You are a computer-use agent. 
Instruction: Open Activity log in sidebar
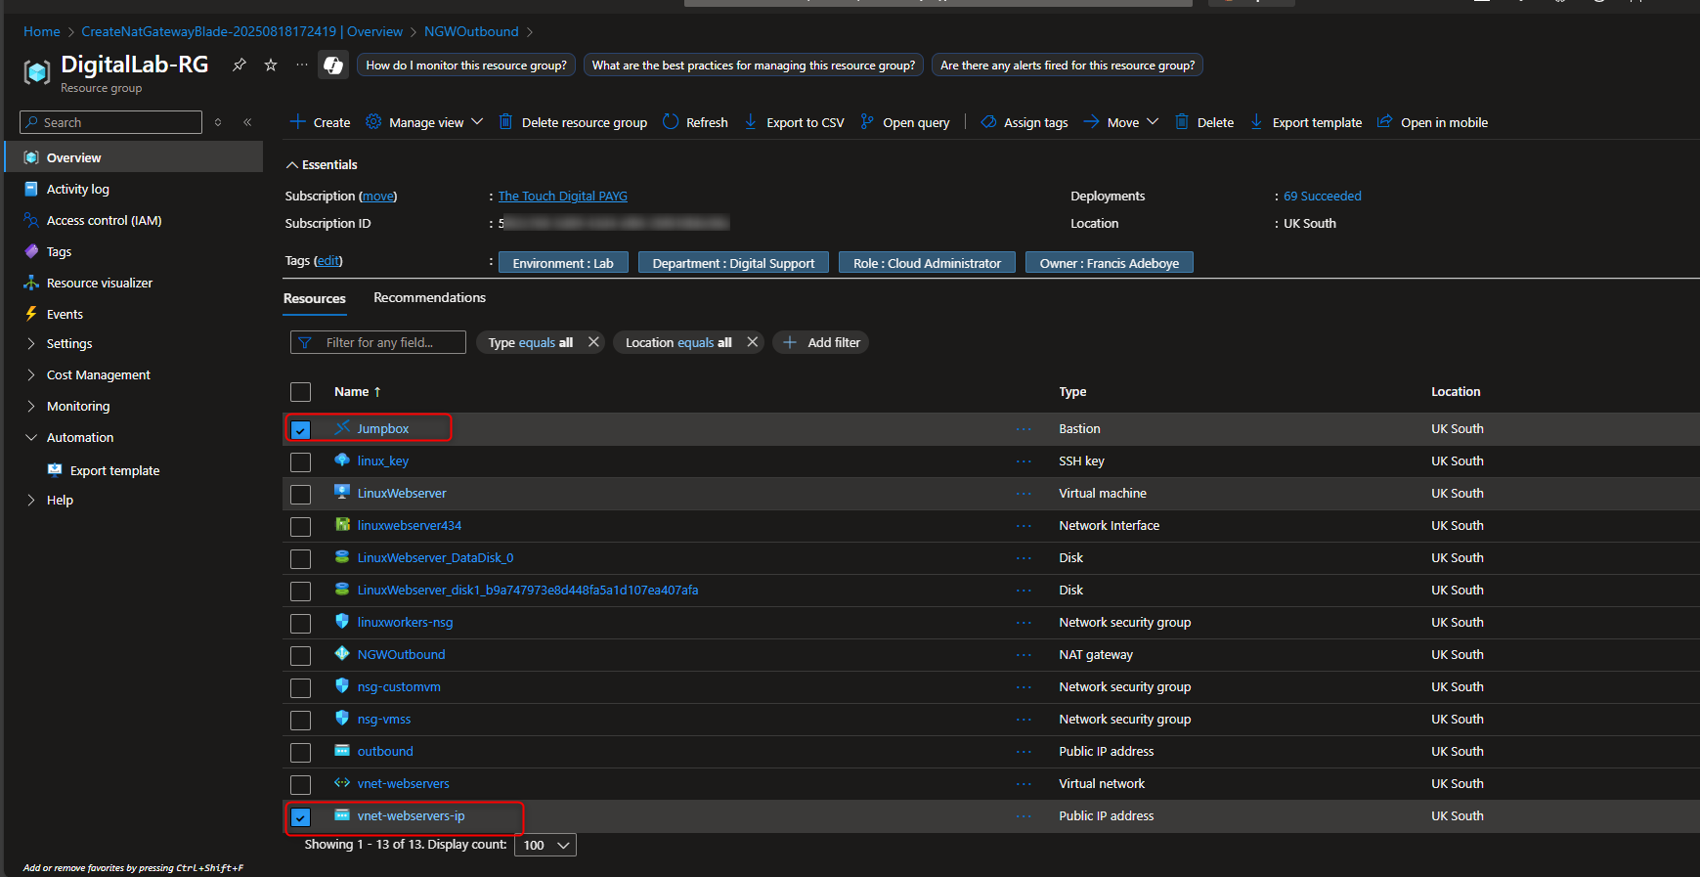[x=78, y=189]
